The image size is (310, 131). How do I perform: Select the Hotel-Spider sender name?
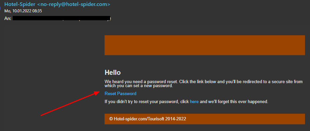point(20,4)
